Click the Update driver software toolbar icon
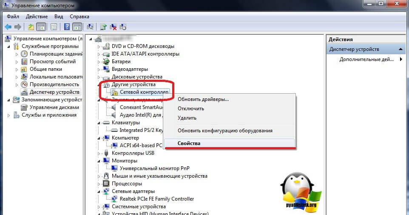This screenshot has width=409, height=215. point(103,27)
